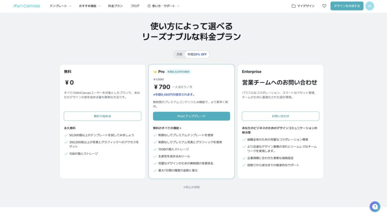This screenshot has height=219, width=387.
Task: Click the 無料のすべての機能 + label
Action: point(167,128)
